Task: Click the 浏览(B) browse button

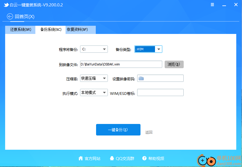Action: coord(174,64)
